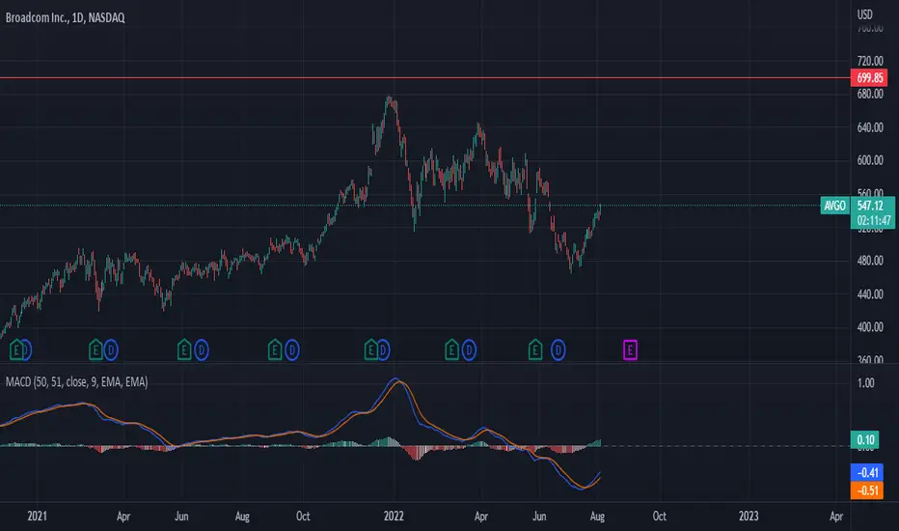
Task: Open the June 2021 dividend D marker
Action: pos(201,349)
